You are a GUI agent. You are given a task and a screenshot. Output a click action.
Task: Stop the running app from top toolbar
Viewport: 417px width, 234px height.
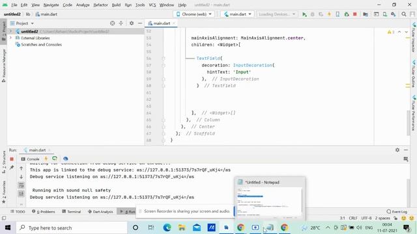354,14
